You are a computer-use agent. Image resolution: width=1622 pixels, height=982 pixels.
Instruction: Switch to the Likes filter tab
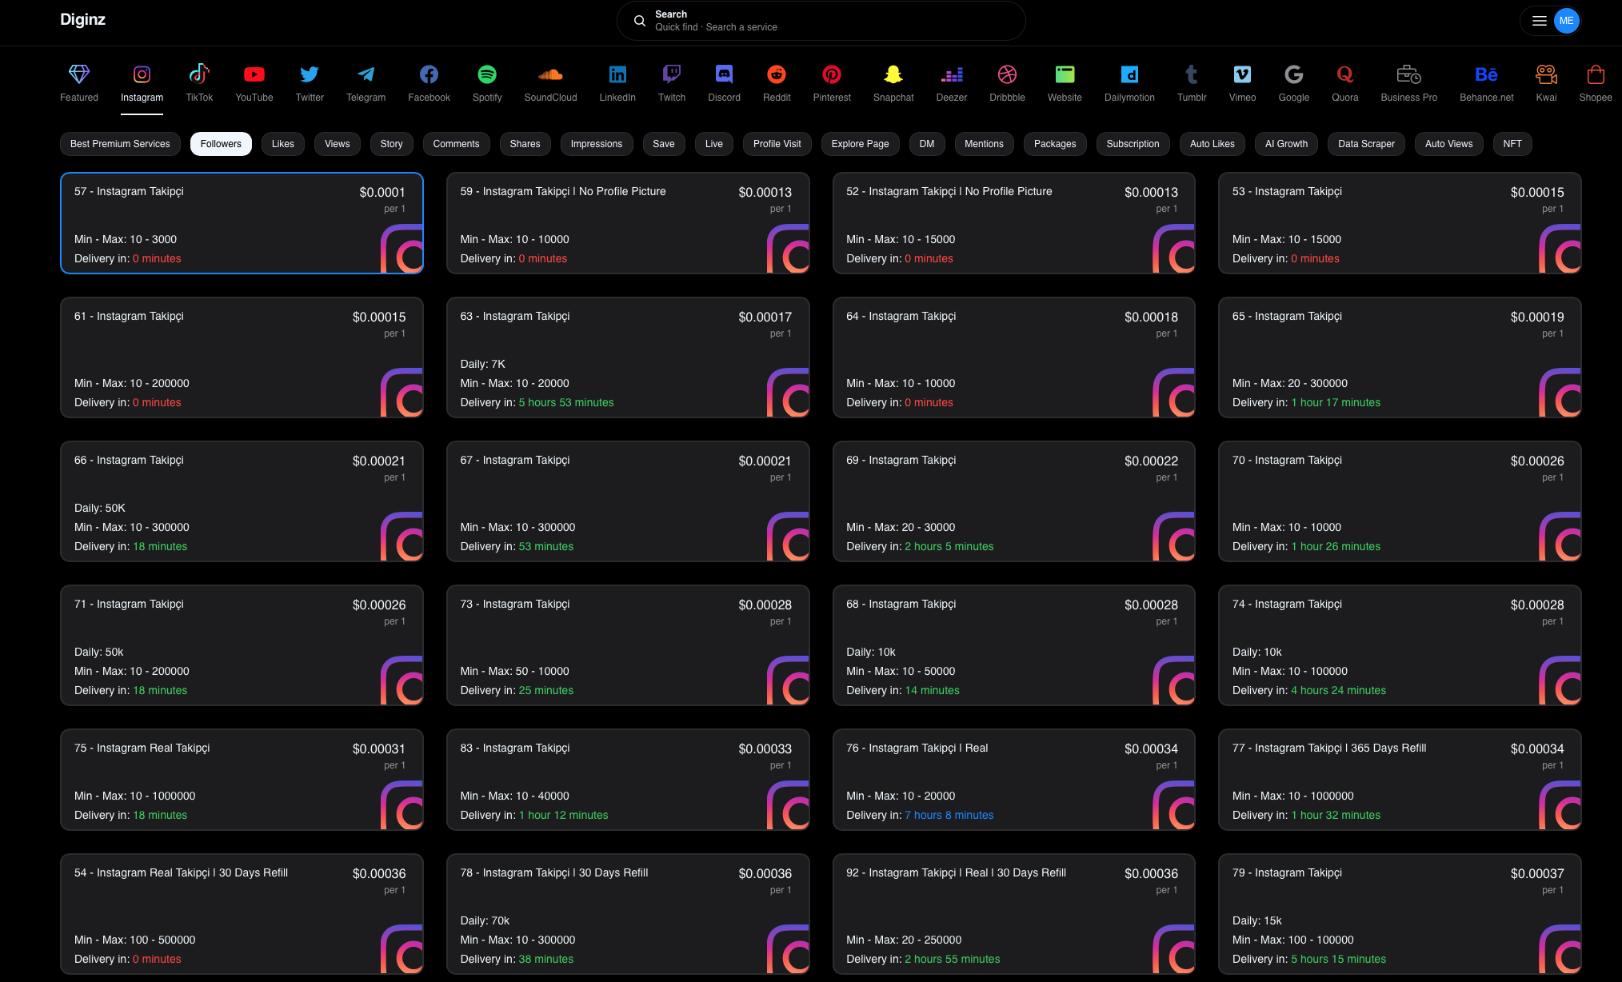tap(282, 144)
